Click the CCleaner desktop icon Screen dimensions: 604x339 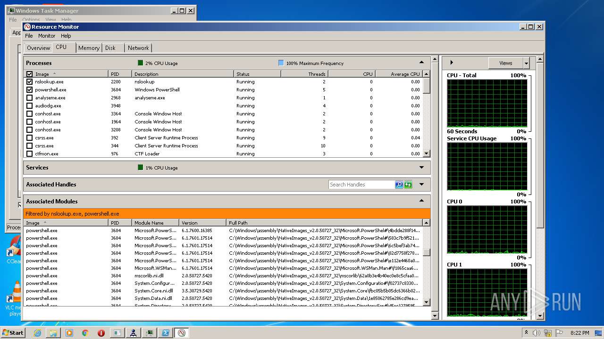coord(14,250)
